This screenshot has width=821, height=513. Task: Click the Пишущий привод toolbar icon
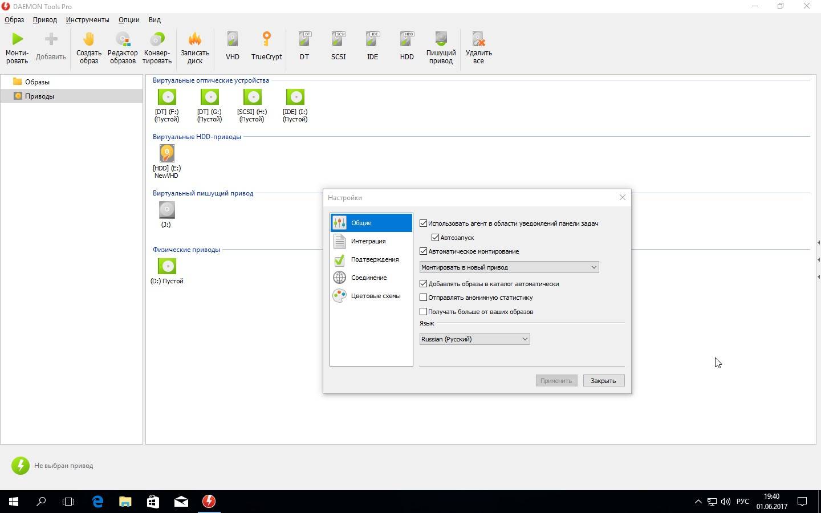[x=441, y=39]
